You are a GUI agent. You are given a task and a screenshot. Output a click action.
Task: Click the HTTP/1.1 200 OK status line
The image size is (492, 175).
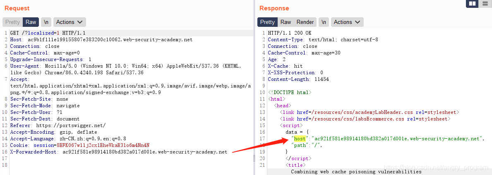290,33
